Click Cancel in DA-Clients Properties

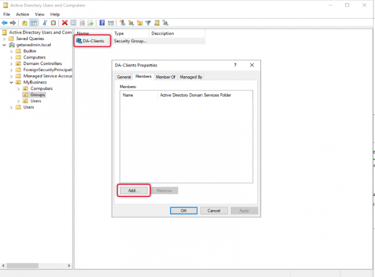[214, 211]
